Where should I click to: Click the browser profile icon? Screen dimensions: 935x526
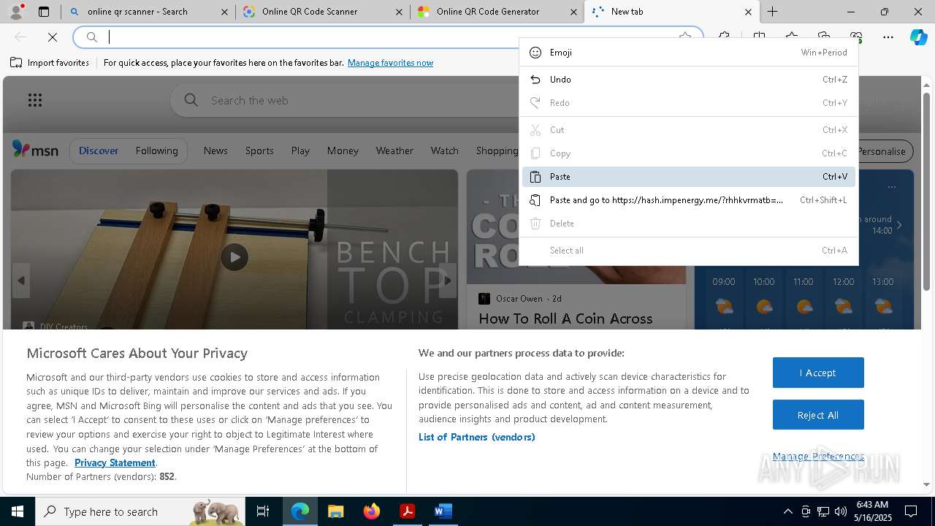[x=16, y=11]
